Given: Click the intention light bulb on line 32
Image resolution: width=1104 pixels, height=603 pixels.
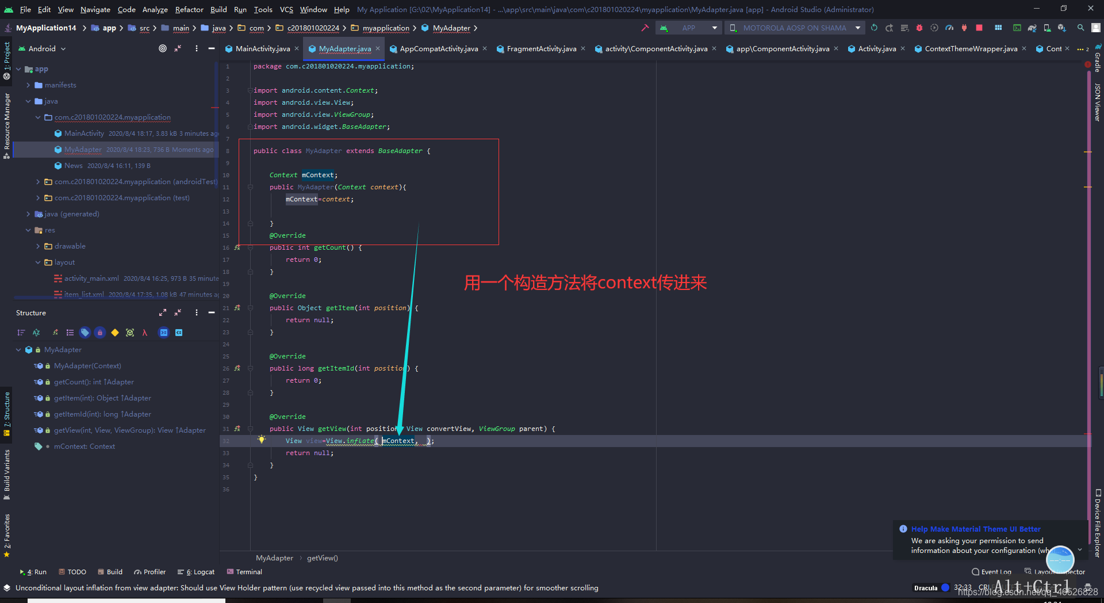Looking at the screenshot, I should (262, 440).
